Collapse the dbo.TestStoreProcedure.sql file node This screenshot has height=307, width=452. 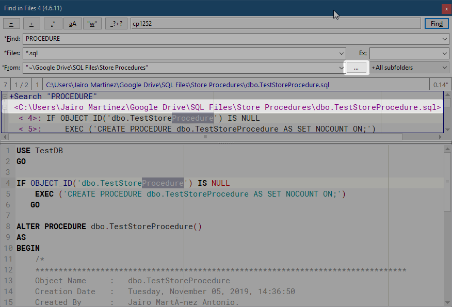[5, 107]
